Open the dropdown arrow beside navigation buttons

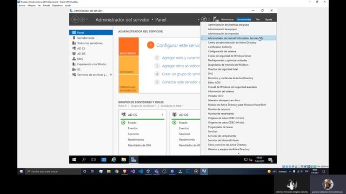(87, 19)
